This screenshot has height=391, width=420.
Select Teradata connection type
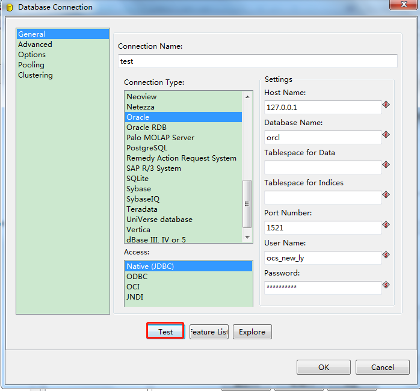click(184, 209)
